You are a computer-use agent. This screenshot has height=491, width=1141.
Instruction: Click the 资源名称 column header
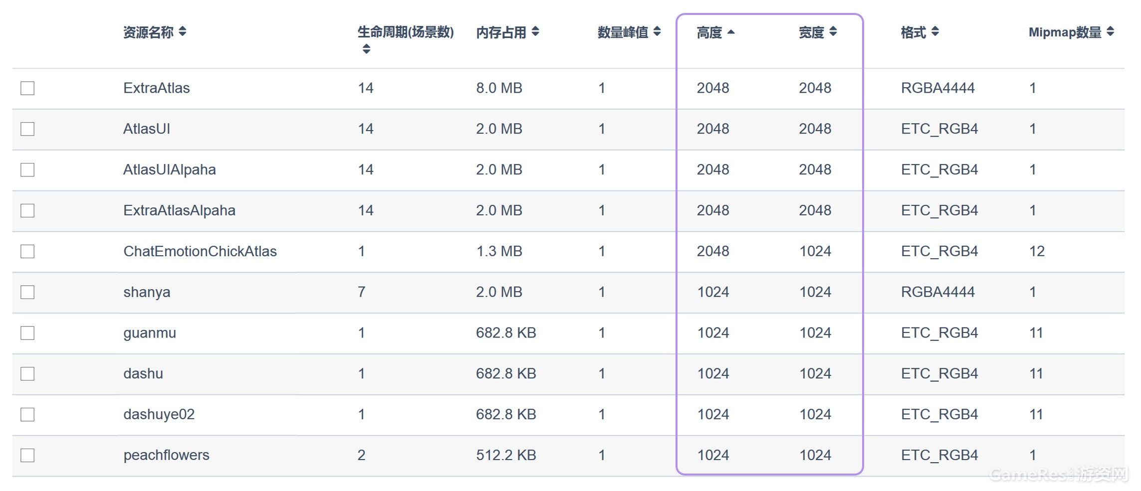[148, 32]
